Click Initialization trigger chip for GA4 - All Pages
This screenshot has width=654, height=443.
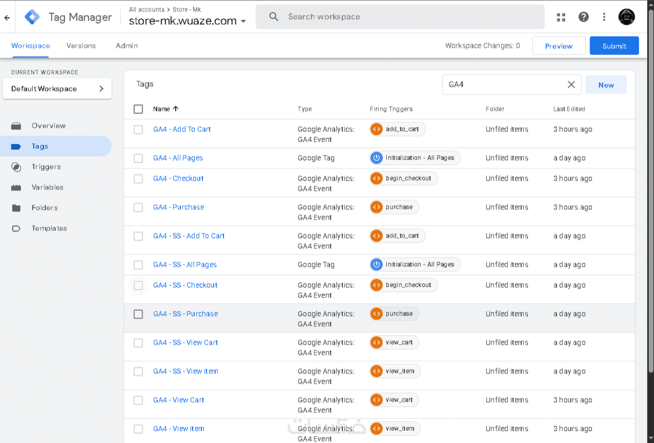[x=415, y=158]
